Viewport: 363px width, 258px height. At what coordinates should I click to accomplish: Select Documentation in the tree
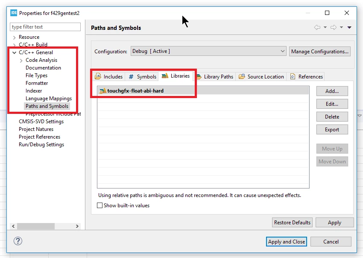43,68
